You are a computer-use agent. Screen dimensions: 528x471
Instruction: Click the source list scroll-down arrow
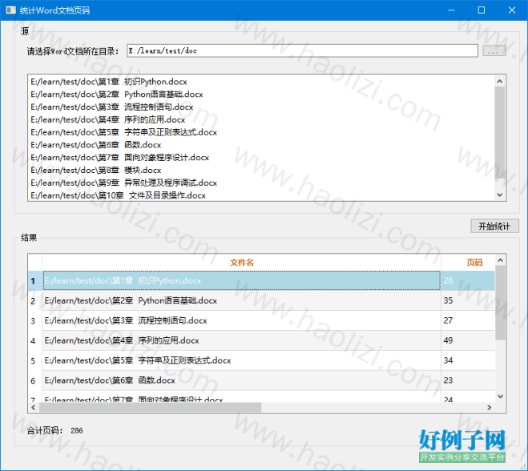point(500,195)
